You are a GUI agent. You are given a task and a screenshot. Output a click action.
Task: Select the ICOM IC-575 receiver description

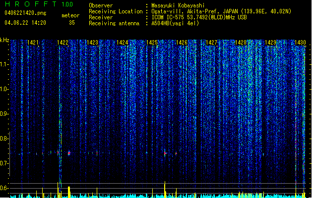click(x=199, y=17)
